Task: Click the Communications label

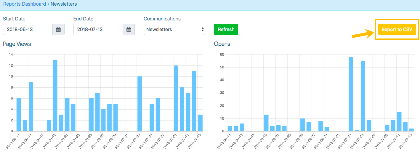Action: (x=162, y=19)
